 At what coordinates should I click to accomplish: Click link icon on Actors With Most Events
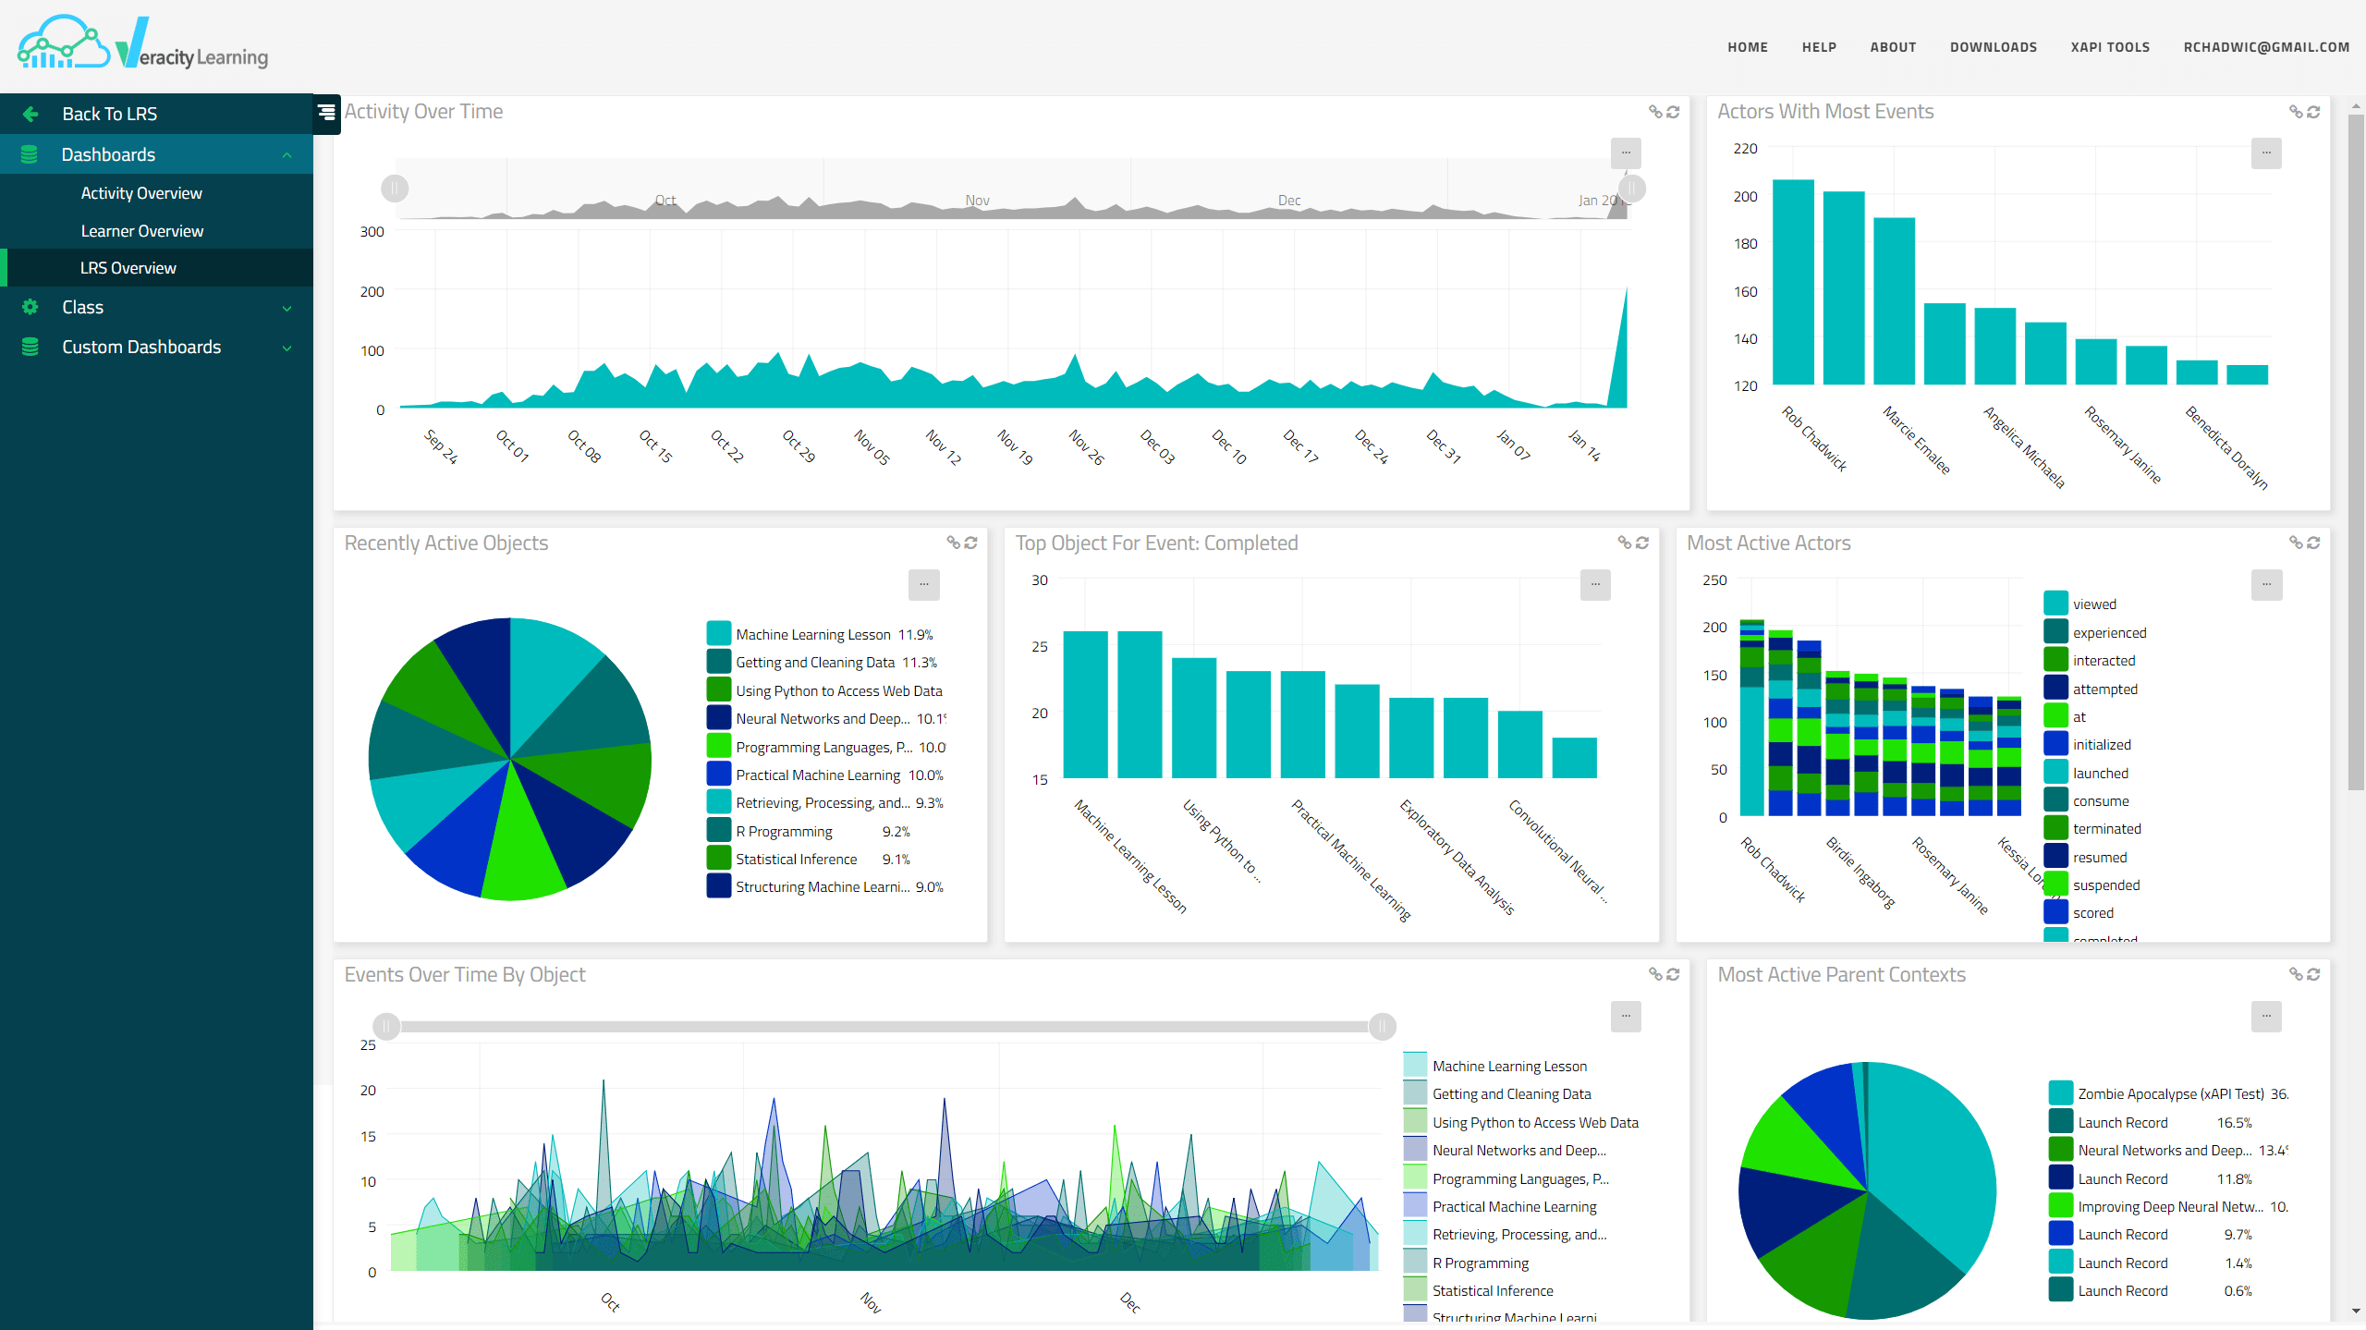click(x=2295, y=112)
